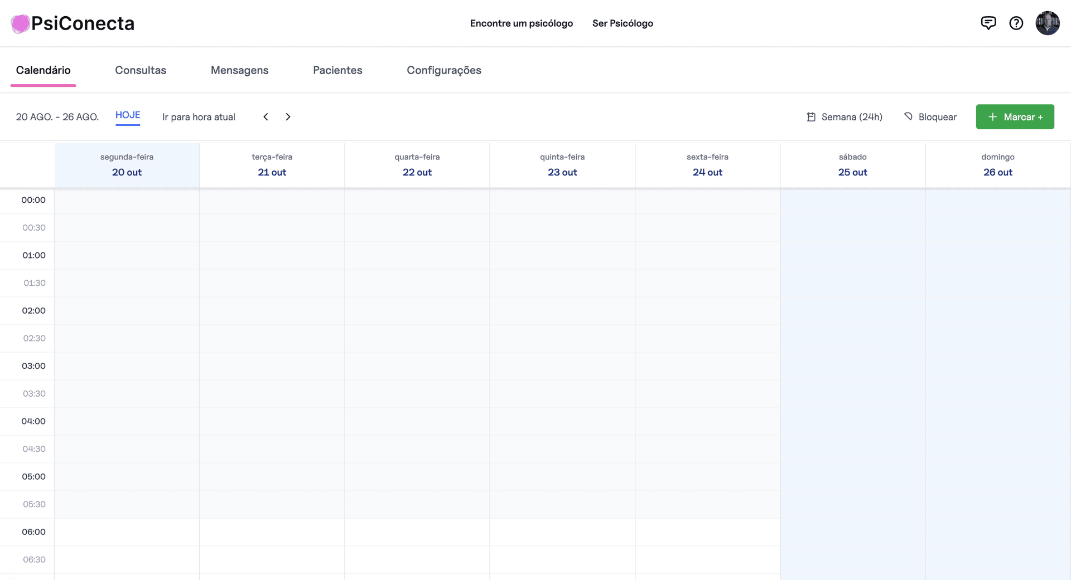Viewport: 1071px width, 580px height.
Task: Follow the Encontre um psicólogo link
Action: 521,23
